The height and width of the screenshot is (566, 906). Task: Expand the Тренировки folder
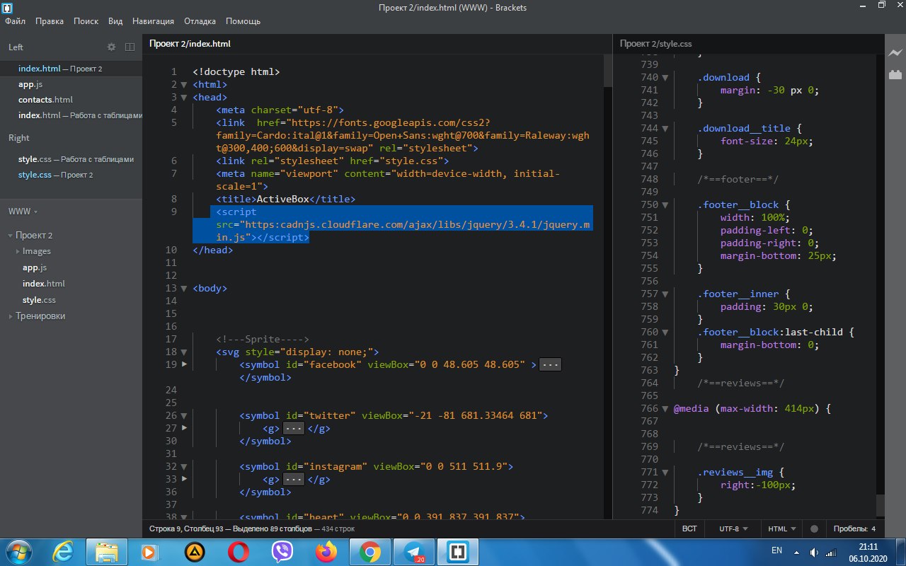pyautogui.click(x=11, y=316)
